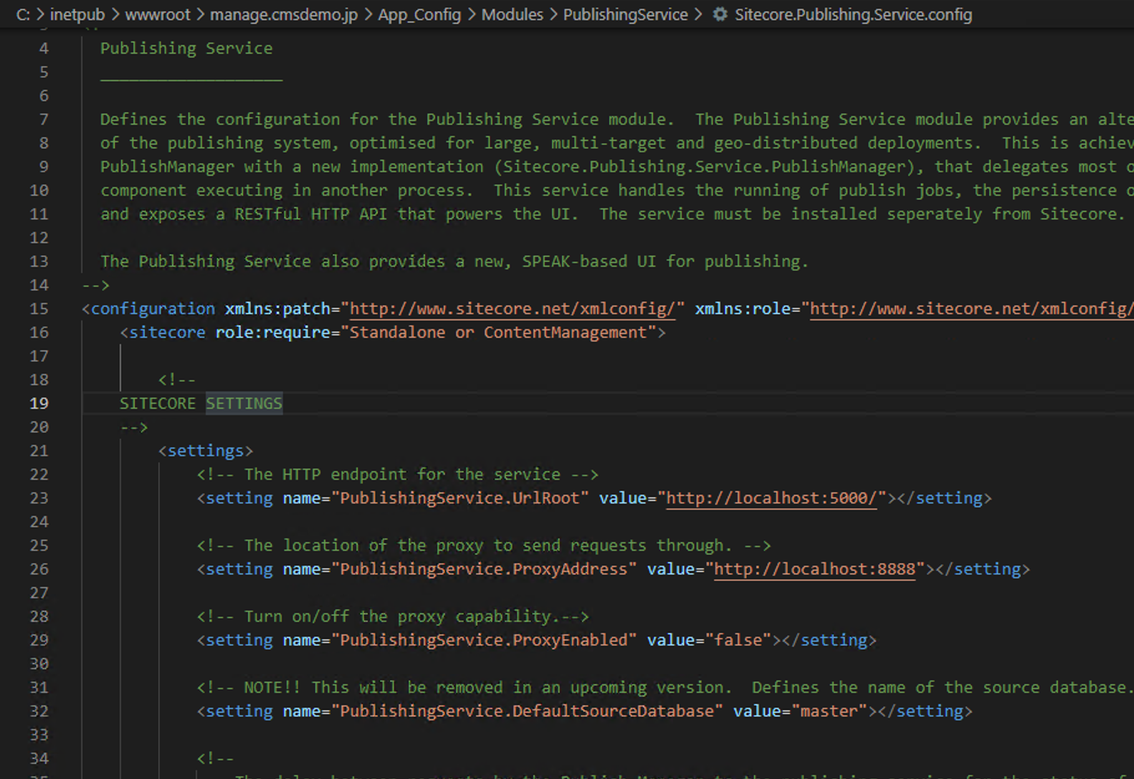Click line number 19 in gutter
Screen dimensions: 1134x779
(39, 403)
